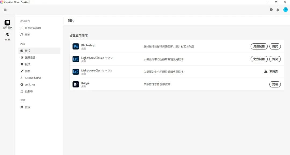Screen dimensions: 290x155
Task: Click Lightroom Classic v 12.5.1 icon
Action: point(76,59)
